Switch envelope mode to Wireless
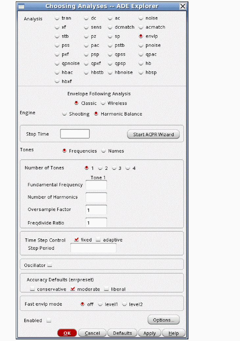 click(x=103, y=103)
